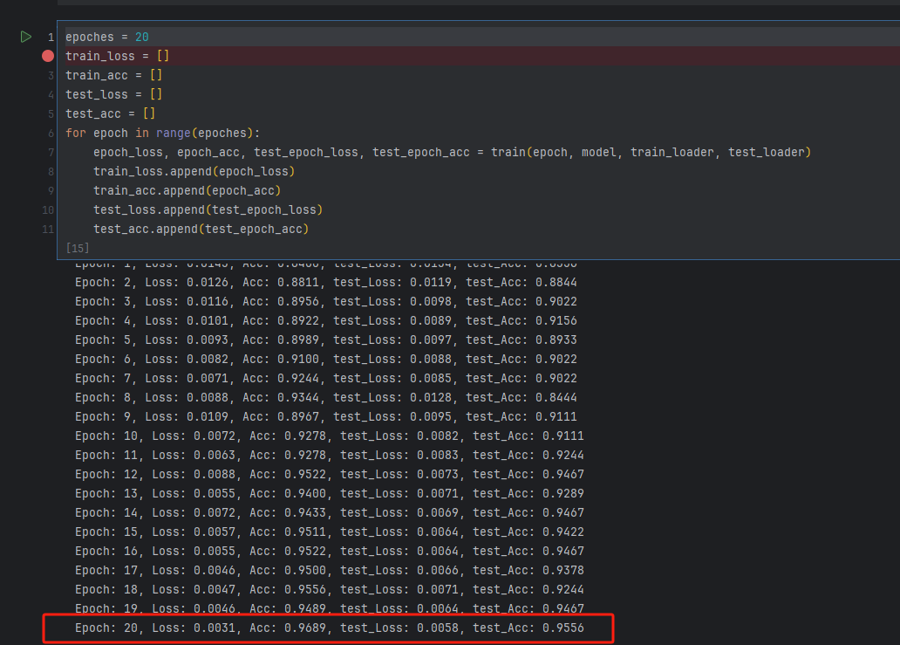Viewport: 900px width, 645px height.
Task: Click 'test_acc.append(test_epoch_acc)' line
Action: pos(201,230)
